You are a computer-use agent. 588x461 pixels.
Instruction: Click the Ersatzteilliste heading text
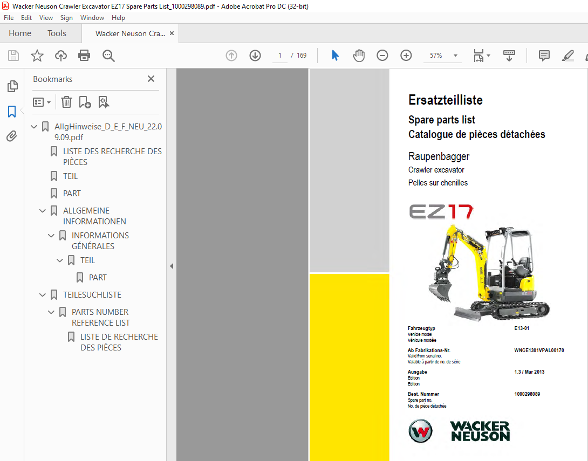(445, 100)
